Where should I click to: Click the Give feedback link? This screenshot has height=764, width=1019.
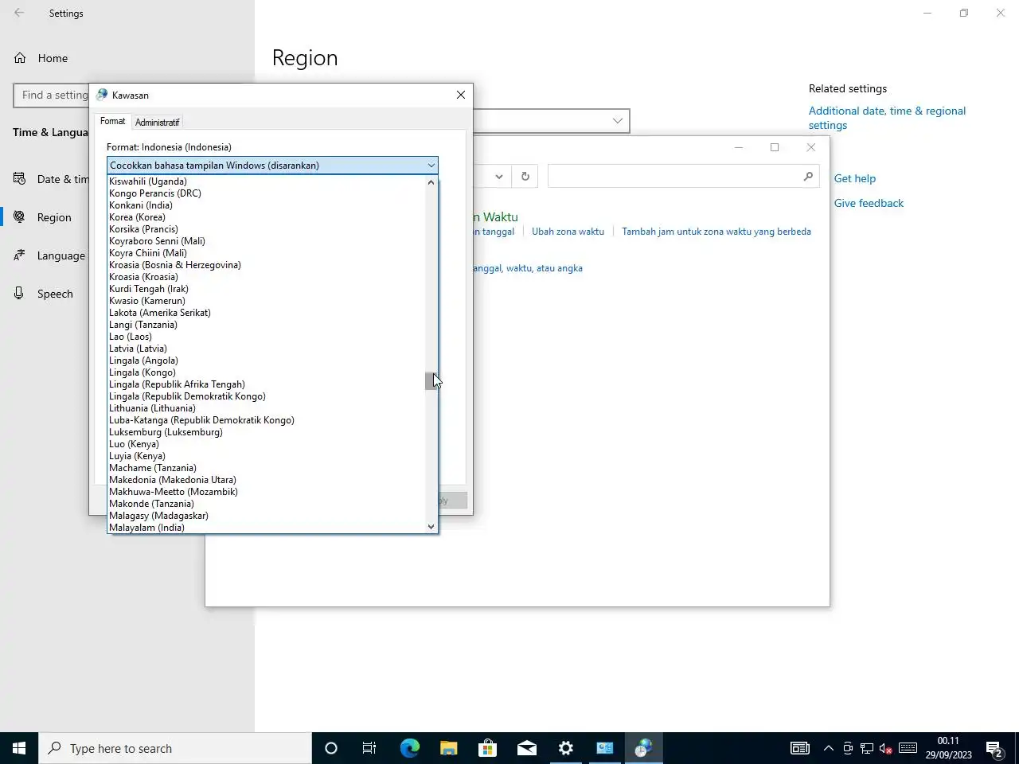coord(869,203)
